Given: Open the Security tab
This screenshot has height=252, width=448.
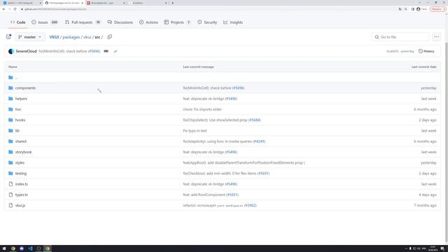Looking at the screenshot, I should coord(207,22).
